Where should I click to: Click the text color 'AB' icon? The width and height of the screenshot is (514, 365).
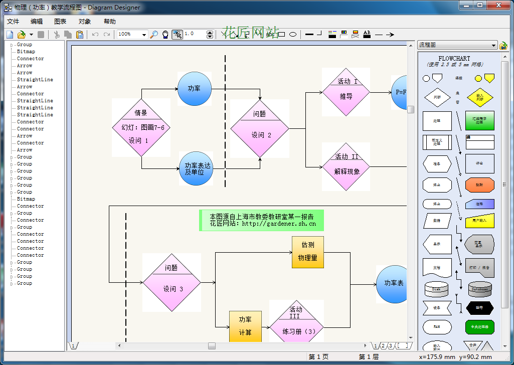[367, 35]
